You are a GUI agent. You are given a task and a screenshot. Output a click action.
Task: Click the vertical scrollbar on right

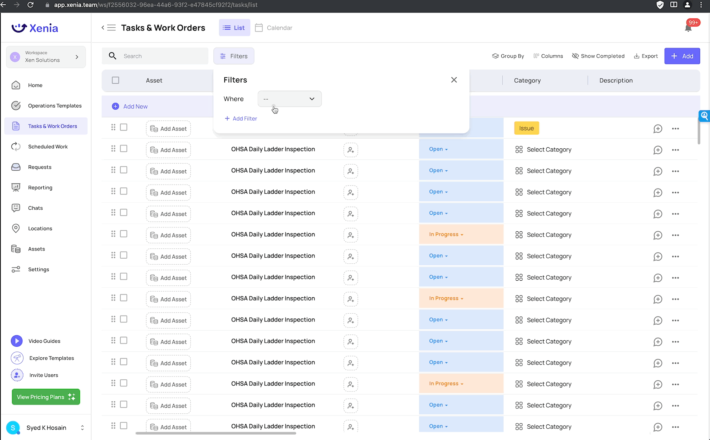point(699,131)
